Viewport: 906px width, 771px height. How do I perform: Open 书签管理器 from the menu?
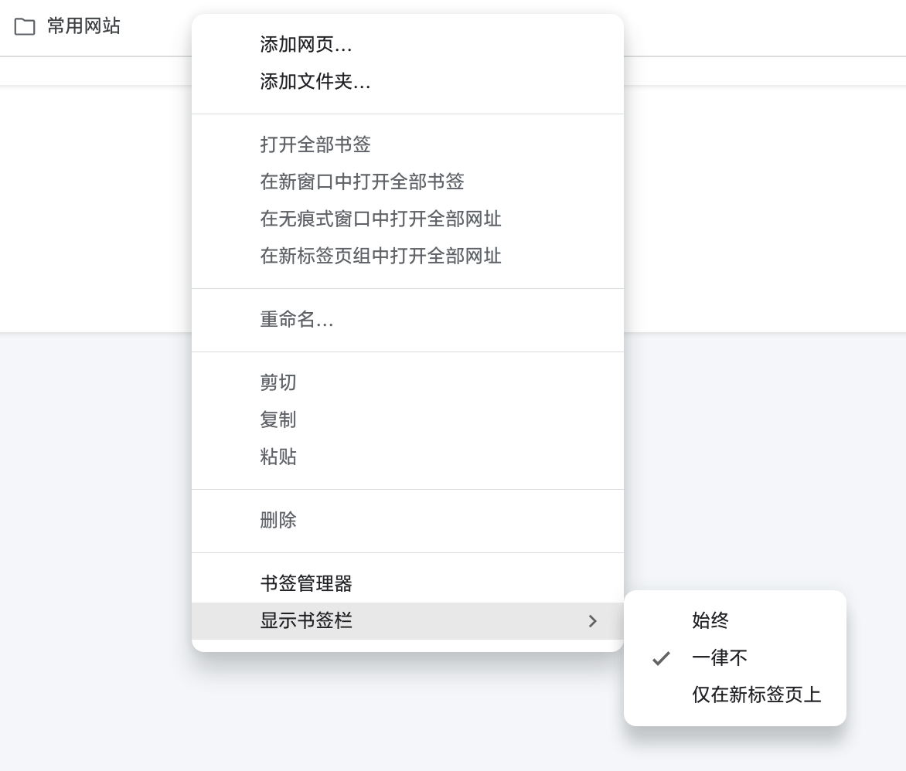point(407,583)
